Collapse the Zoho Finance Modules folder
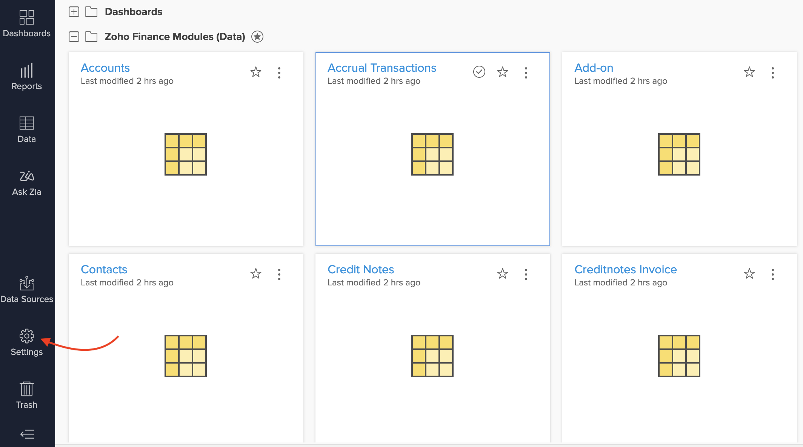This screenshot has width=803, height=447. click(74, 36)
